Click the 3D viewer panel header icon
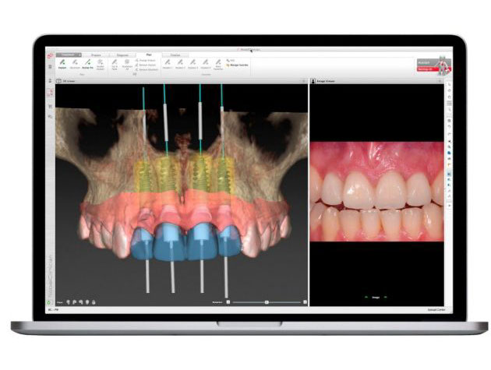The image size is (491, 370). pyautogui.click(x=60, y=81)
